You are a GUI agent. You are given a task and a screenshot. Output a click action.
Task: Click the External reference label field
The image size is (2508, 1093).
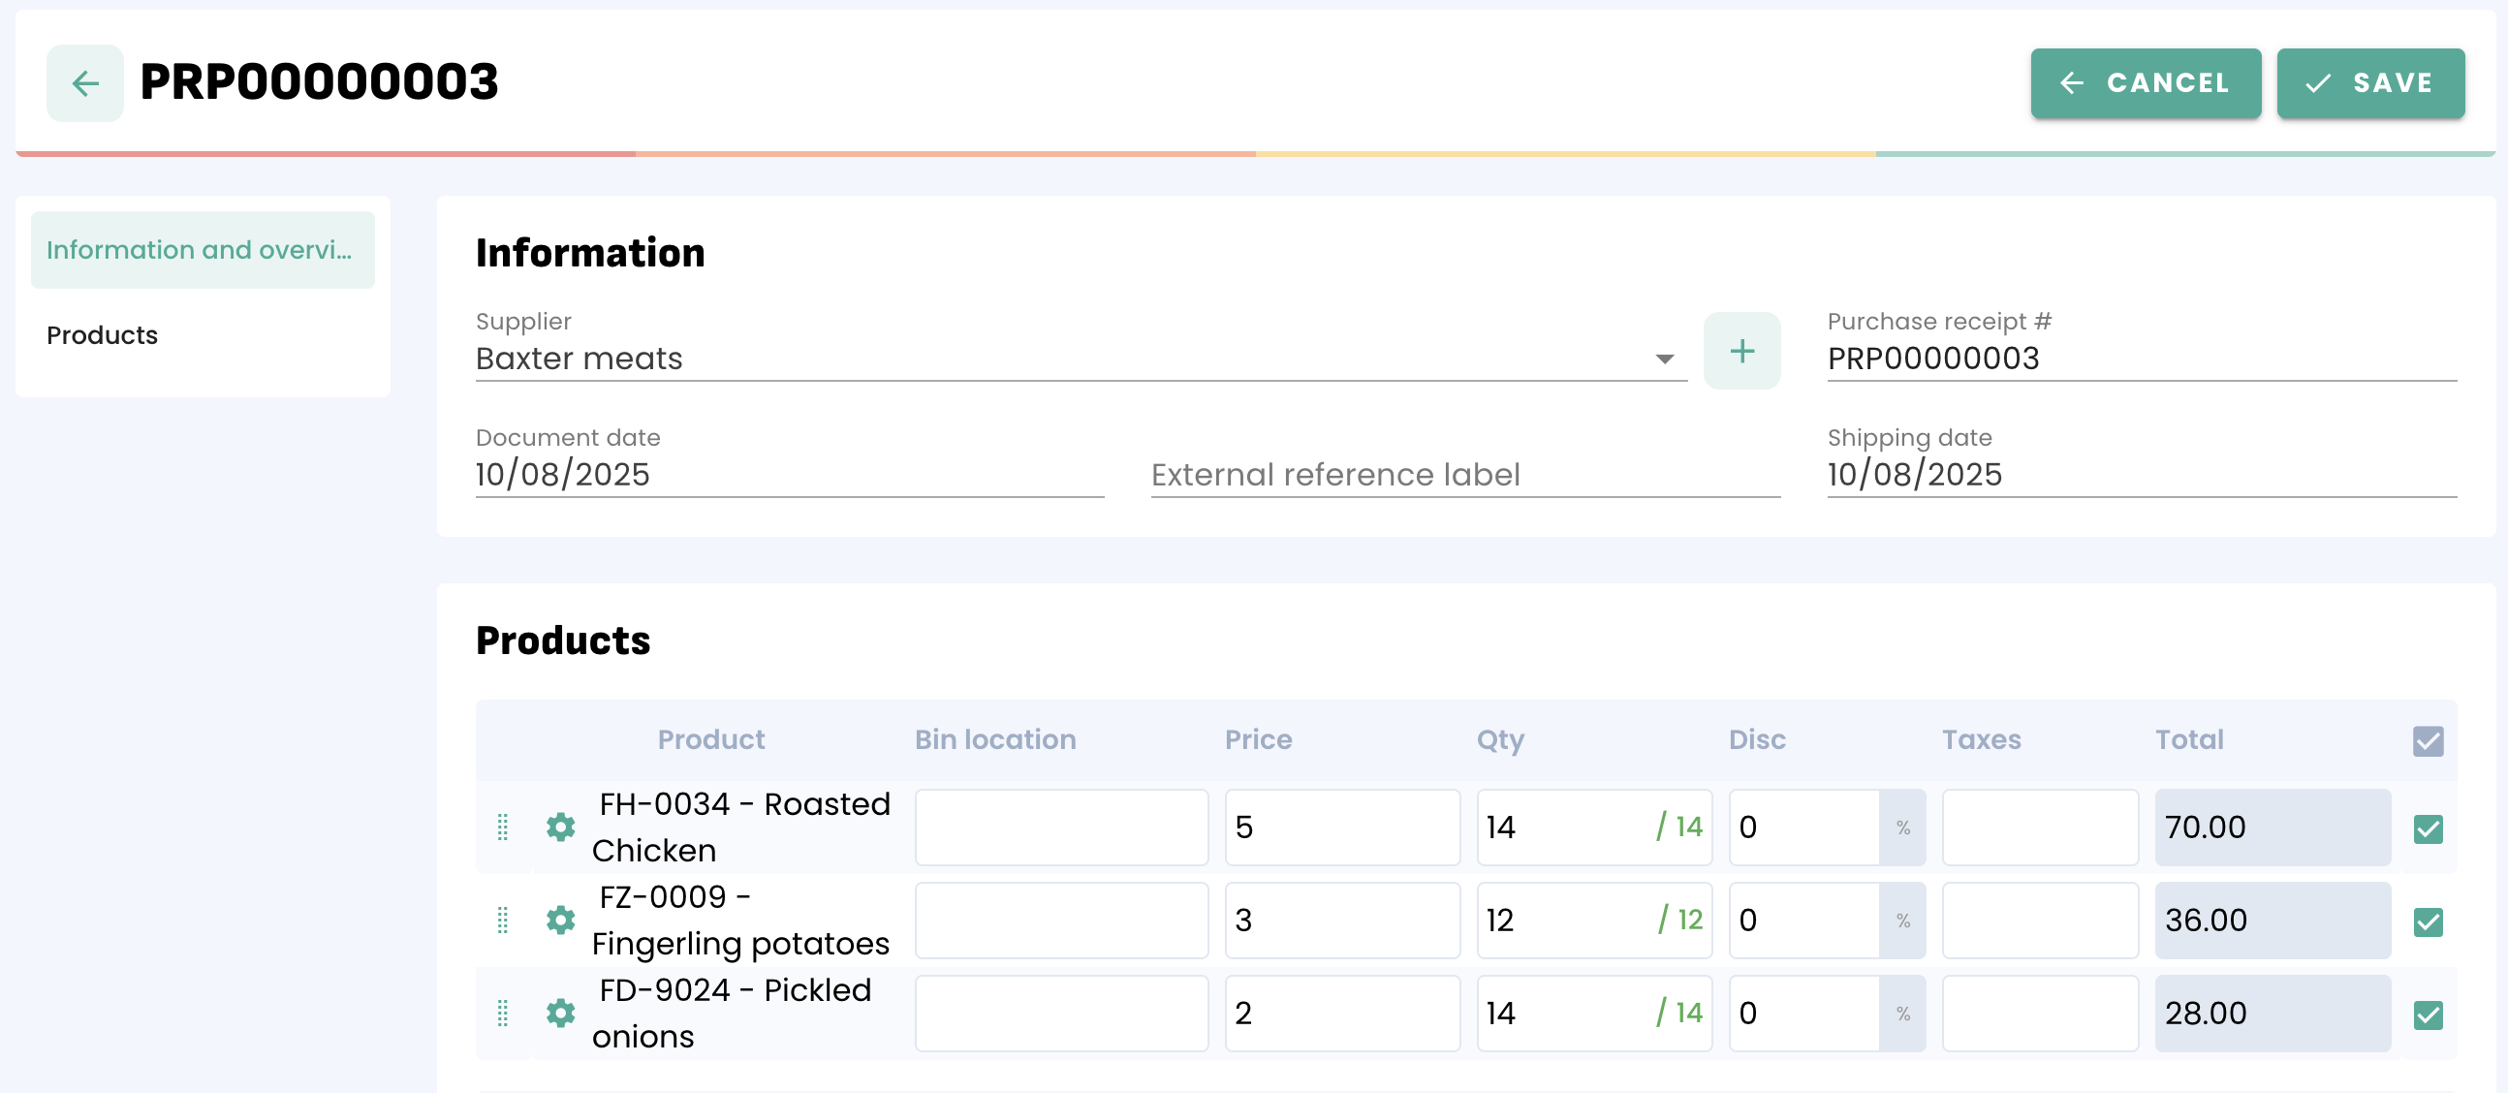click(x=1464, y=475)
